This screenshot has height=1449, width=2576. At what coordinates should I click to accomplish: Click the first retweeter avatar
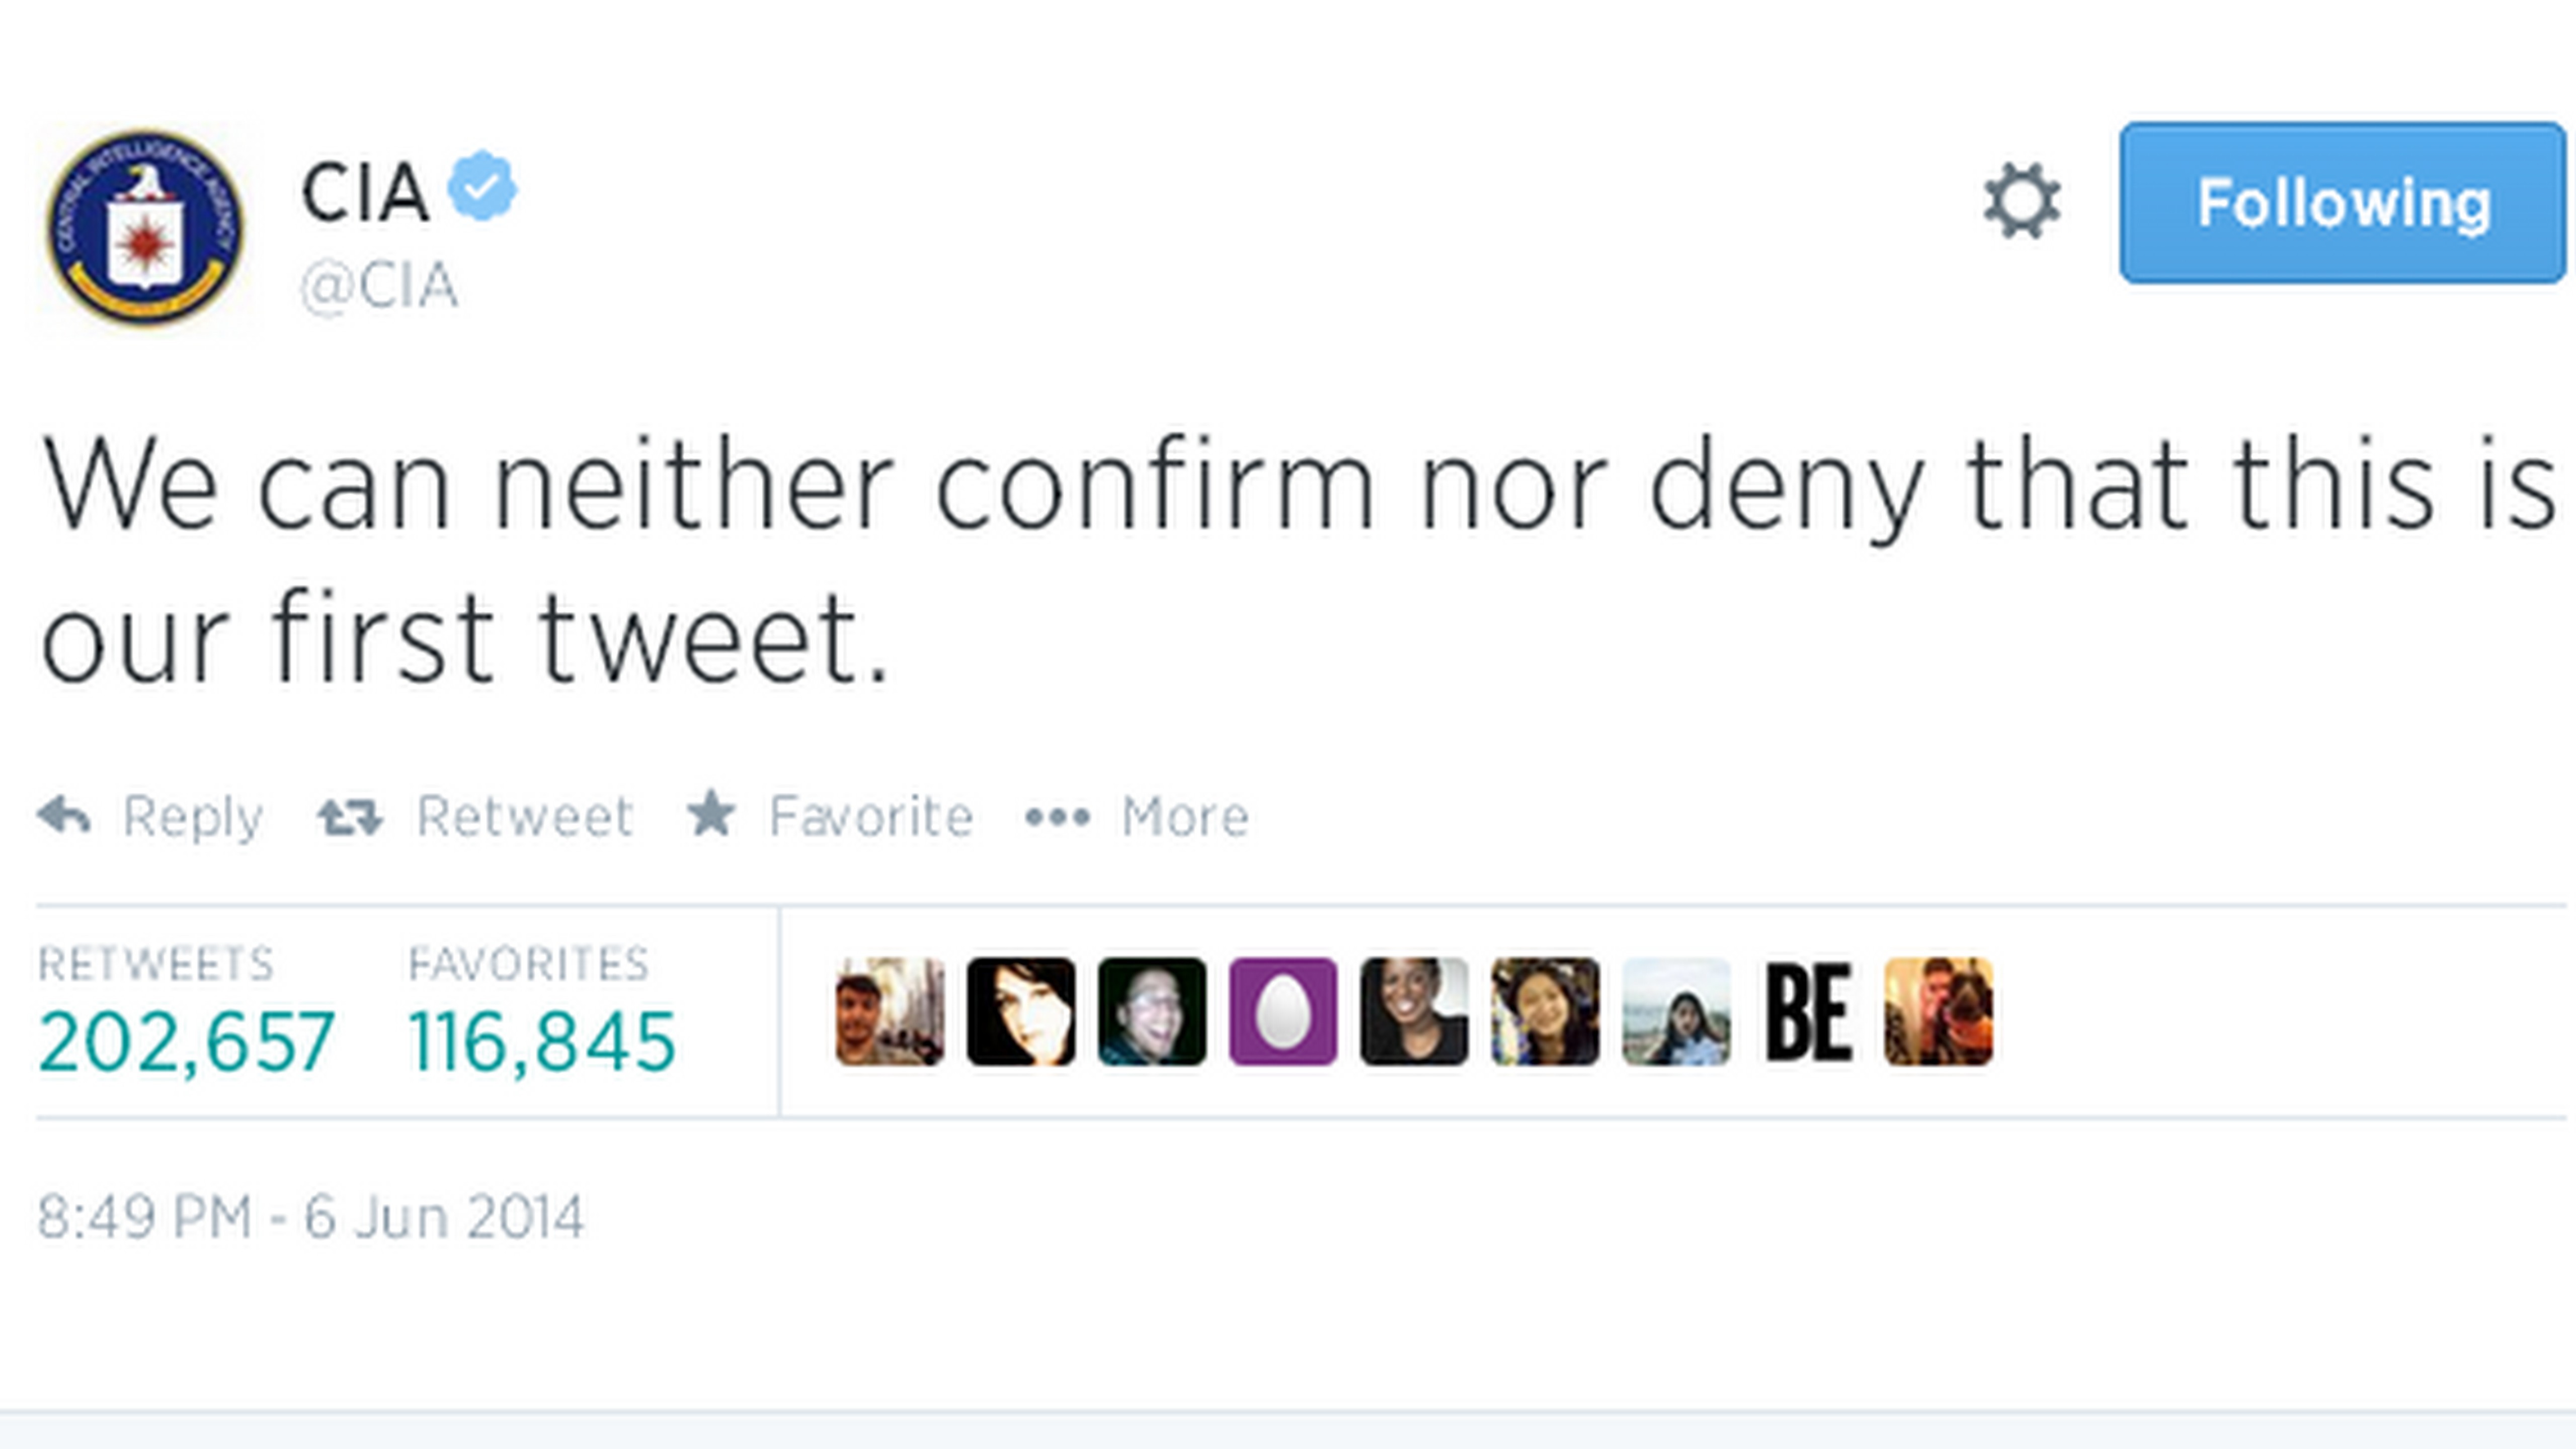click(x=889, y=1011)
